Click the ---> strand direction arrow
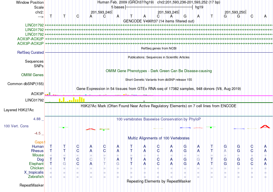The width and height of the screenshot is (273, 192). (x=41, y=17)
